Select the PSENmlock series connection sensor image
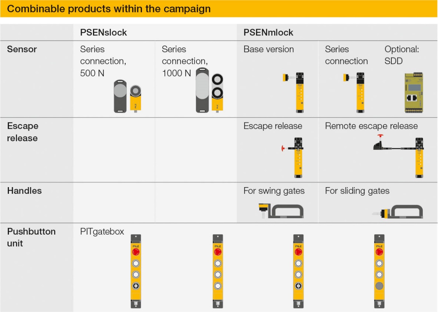 click(354, 93)
